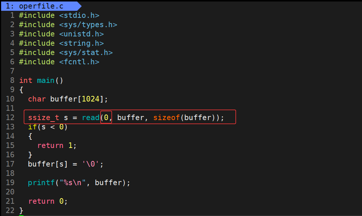Screen dimensions: 362x216
Task: Click the boxed 0 file descriptor argument
Action: coord(106,117)
